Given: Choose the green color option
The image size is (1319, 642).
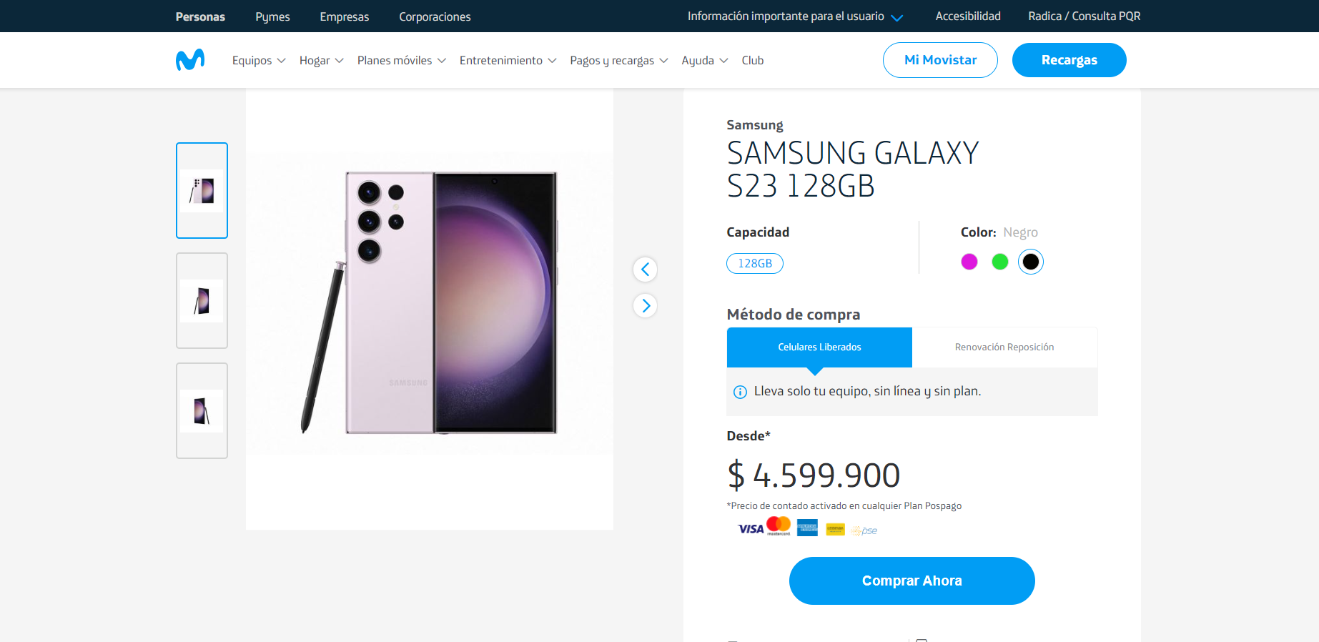Looking at the screenshot, I should [999, 262].
